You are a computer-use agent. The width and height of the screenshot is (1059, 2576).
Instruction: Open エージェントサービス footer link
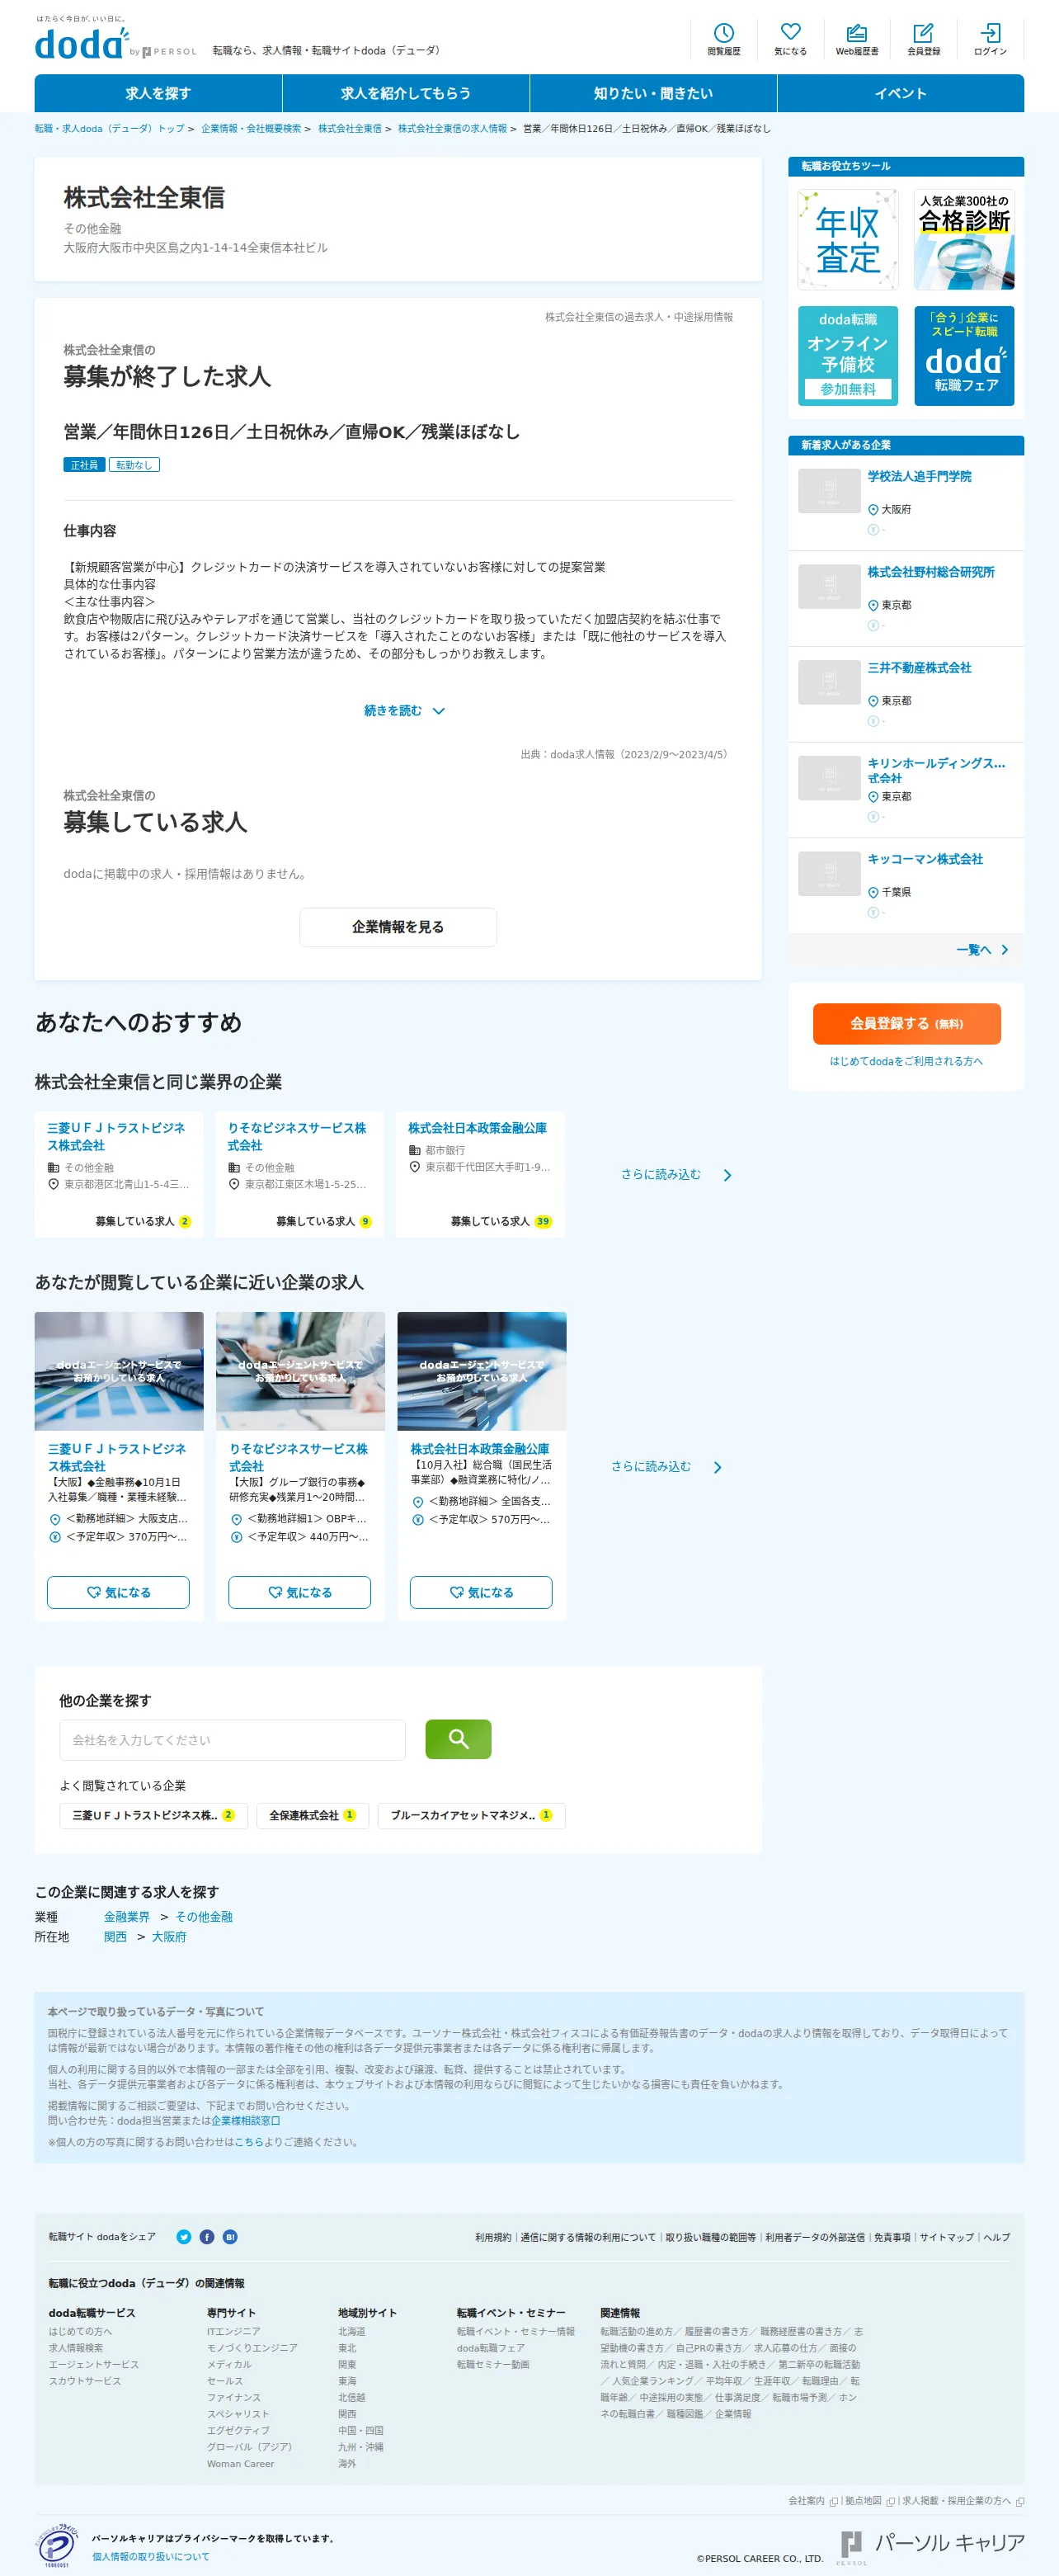(x=94, y=2364)
